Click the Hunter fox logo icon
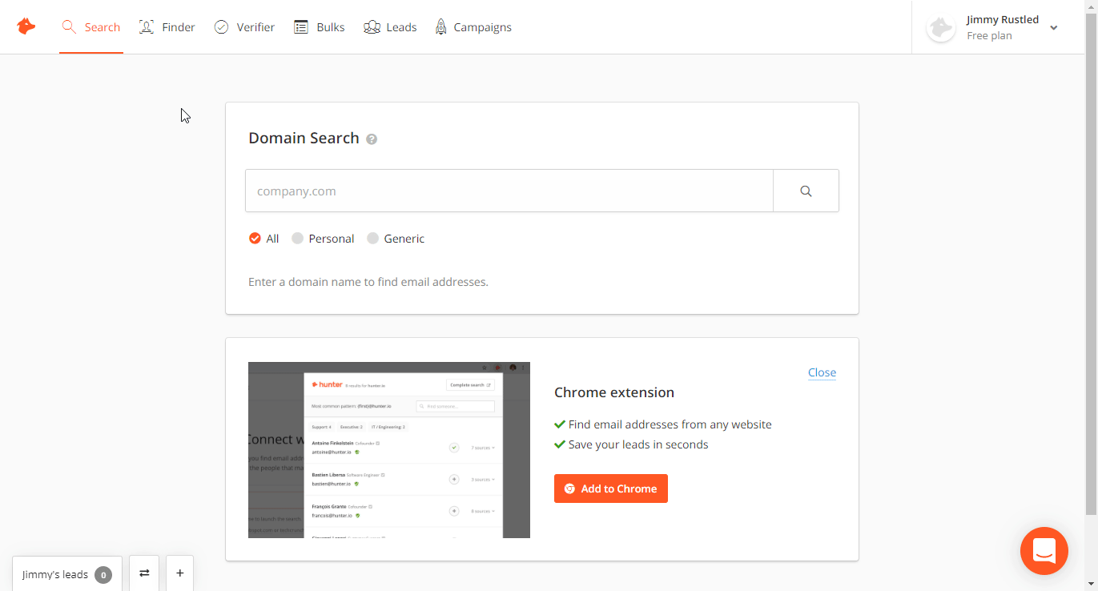 [26, 26]
